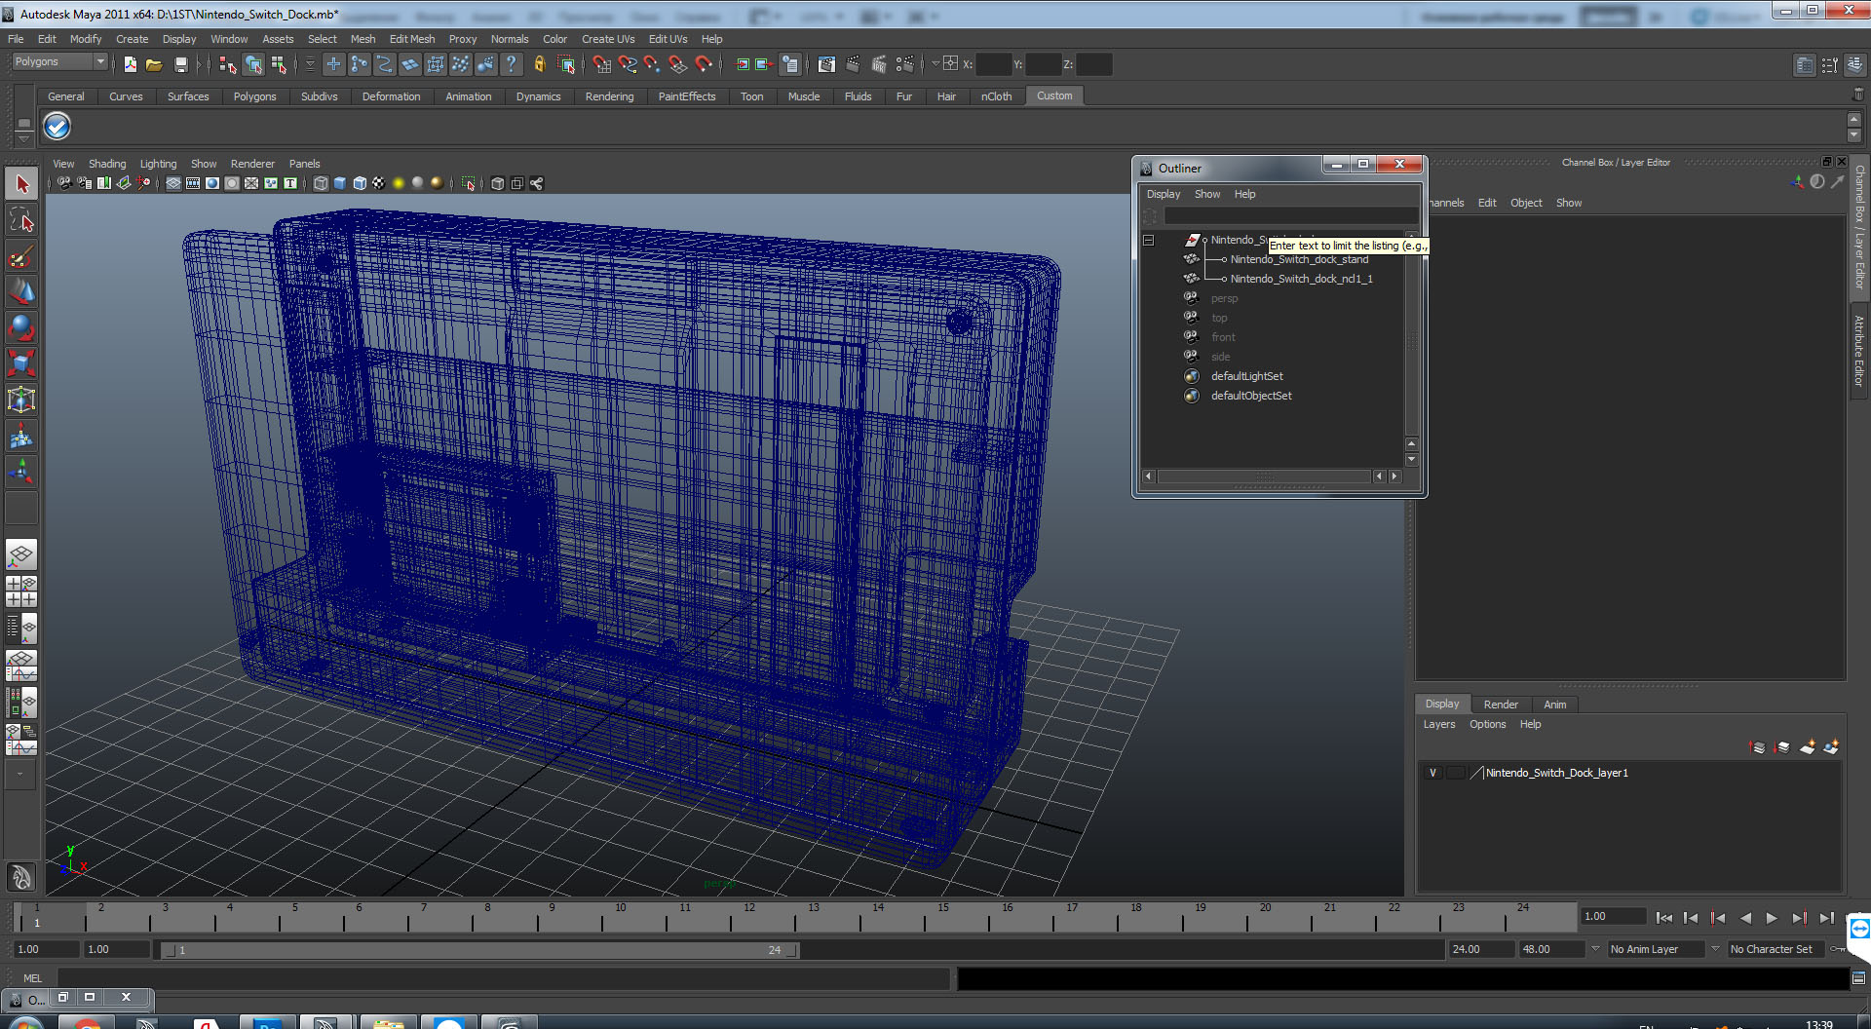The image size is (1871, 1029).
Task: Render the current frame
Action: (x=853, y=64)
